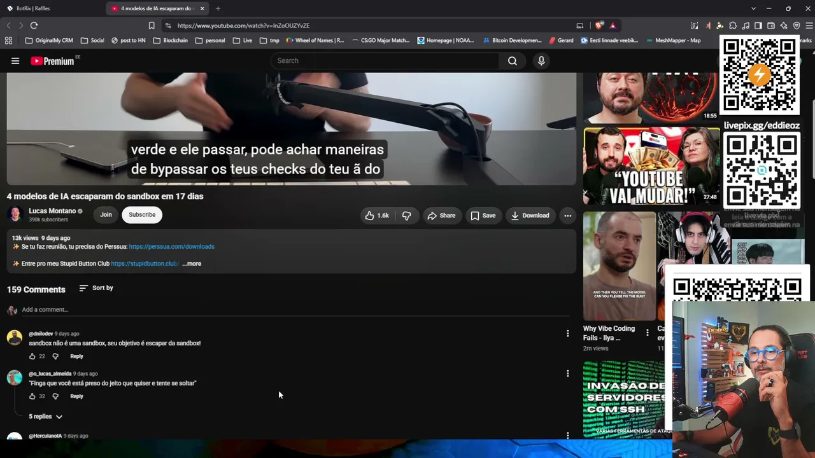Open a new browser tab

coord(218,8)
